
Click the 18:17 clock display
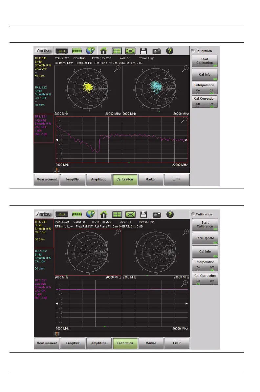click(62, 214)
